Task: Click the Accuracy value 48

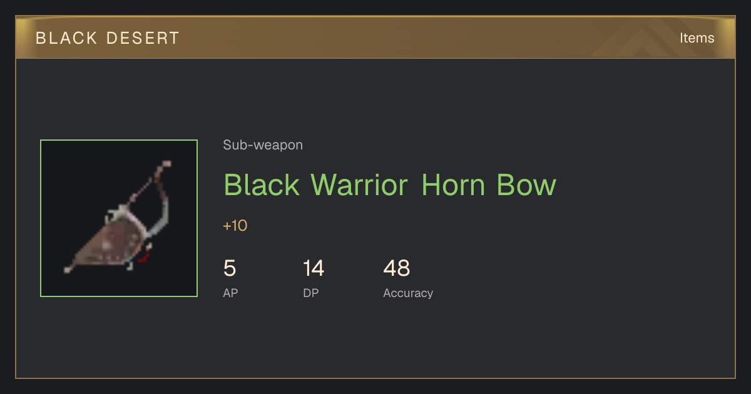Action: (396, 268)
